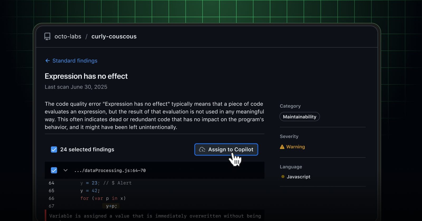The height and width of the screenshot is (221, 422).
Task: Click Assign to Copilot button
Action: coord(226,149)
